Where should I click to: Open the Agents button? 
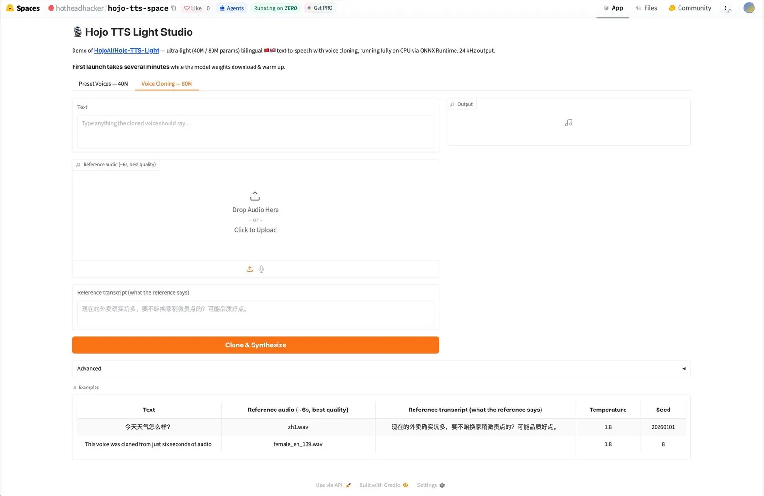(232, 8)
